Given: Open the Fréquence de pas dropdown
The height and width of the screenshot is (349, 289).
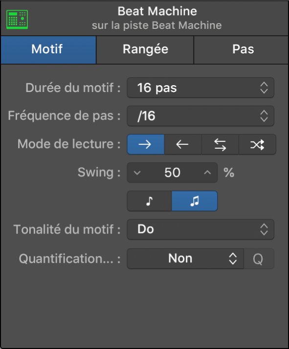Looking at the screenshot, I should click(200, 116).
